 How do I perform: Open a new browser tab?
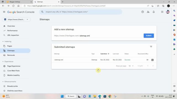(63, 2)
